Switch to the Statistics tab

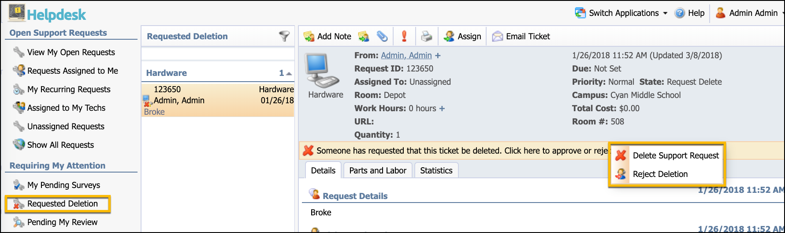pos(436,170)
